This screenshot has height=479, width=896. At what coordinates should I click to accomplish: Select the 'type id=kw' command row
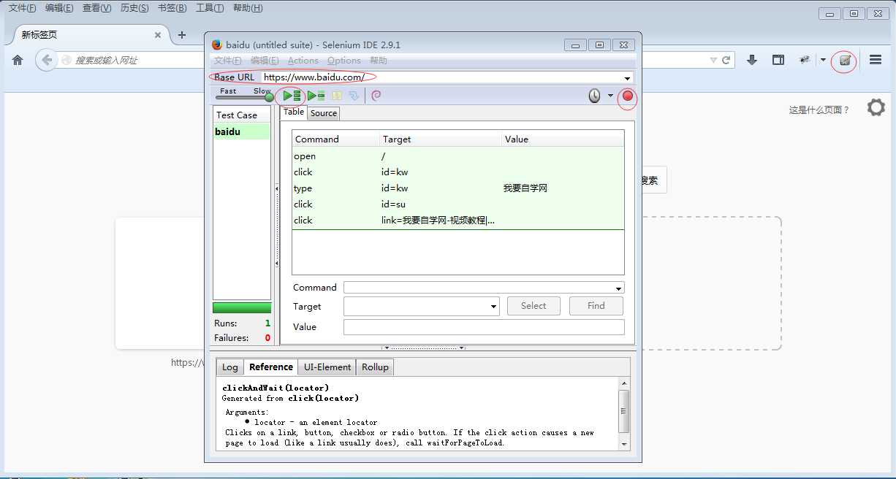click(x=458, y=188)
